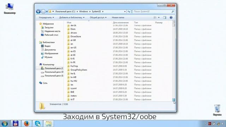Select the FxsTmp folder
Screen dimensions: 226x127
pos(74,66)
